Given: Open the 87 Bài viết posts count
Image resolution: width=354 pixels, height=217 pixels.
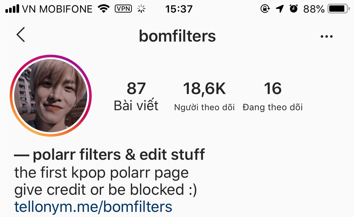Looking at the screenshot, I should [136, 96].
